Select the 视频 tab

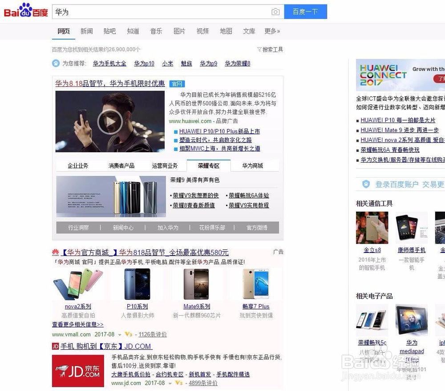point(202,31)
